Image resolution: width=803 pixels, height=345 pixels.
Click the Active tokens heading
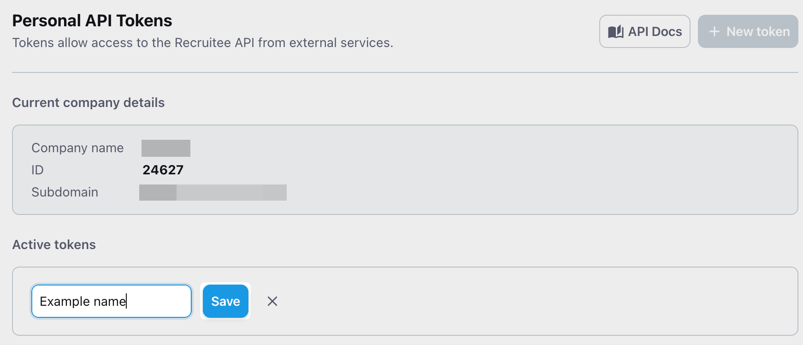(54, 244)
